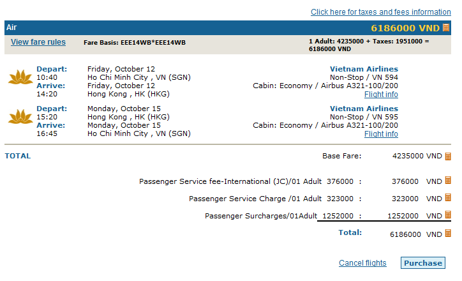View fare rules for this itinerary
Viewport: 462px width, 281px height.
pyautogui.click(x=38, y=42)
